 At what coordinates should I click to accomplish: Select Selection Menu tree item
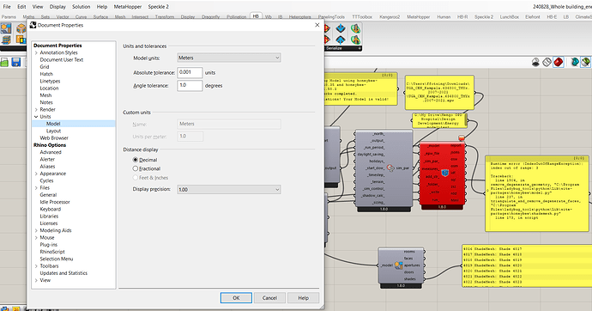point(57,259)
